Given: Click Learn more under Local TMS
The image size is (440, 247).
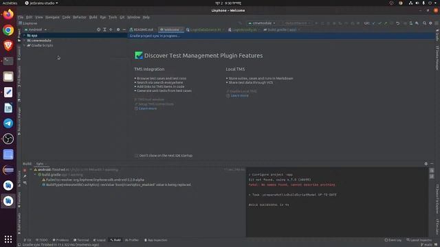Looking at the screenshot, I should [x=239, y=95].
